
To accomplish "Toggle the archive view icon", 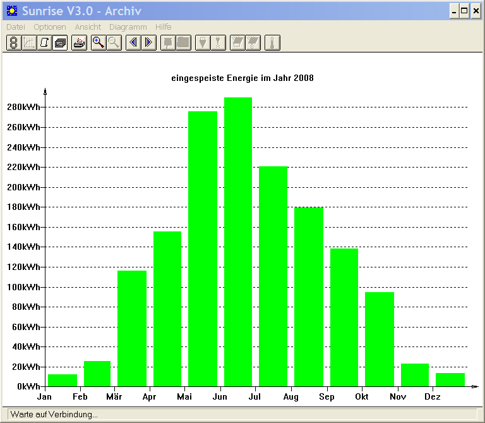I will tap(60, 43).
